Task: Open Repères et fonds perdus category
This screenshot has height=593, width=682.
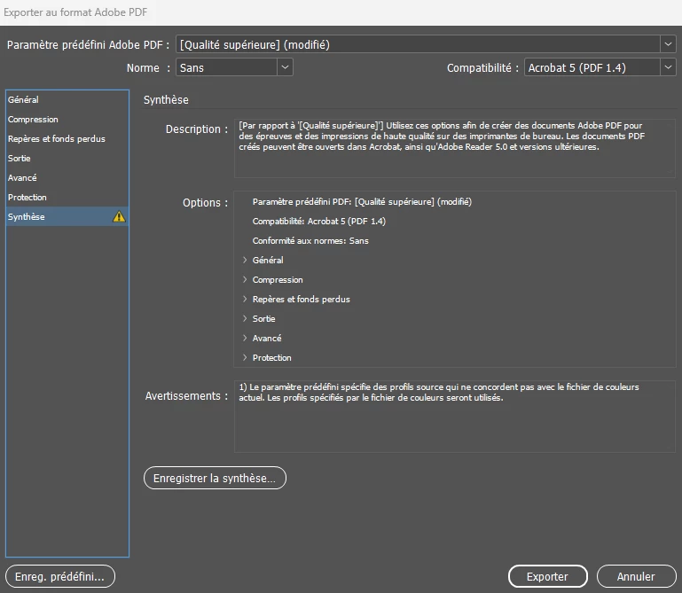Action: [x=67, y=138]
